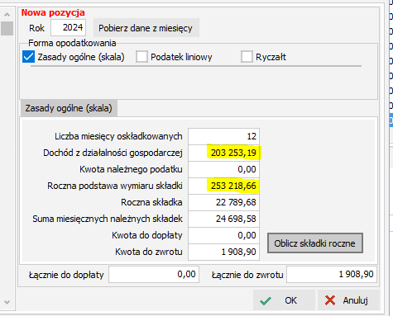Click Oblicz składki roczne button

(315, 243)
